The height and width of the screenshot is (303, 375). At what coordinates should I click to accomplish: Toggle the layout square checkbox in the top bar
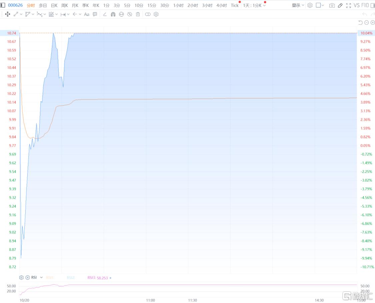click(x=318, y=5)
